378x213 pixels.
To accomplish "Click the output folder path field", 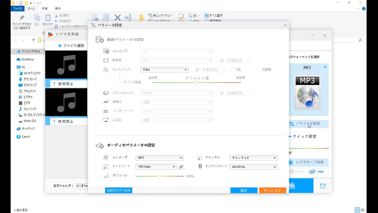I will [82, 186].
